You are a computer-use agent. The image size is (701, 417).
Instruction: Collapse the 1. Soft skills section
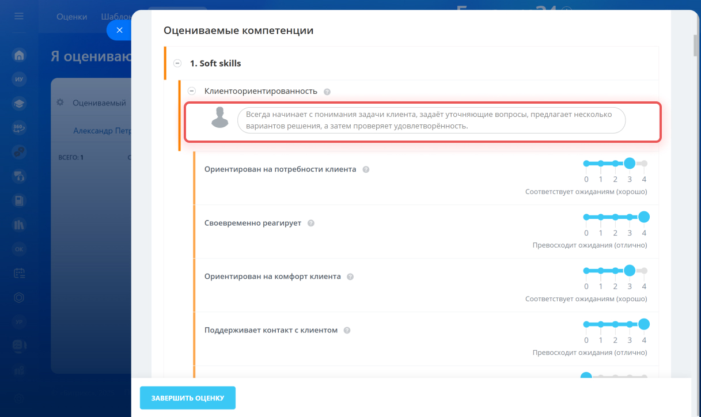pyautogui.click(x=177, y=63)
